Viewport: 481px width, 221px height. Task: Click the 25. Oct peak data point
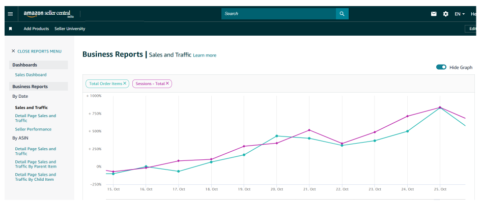point(440,107)
